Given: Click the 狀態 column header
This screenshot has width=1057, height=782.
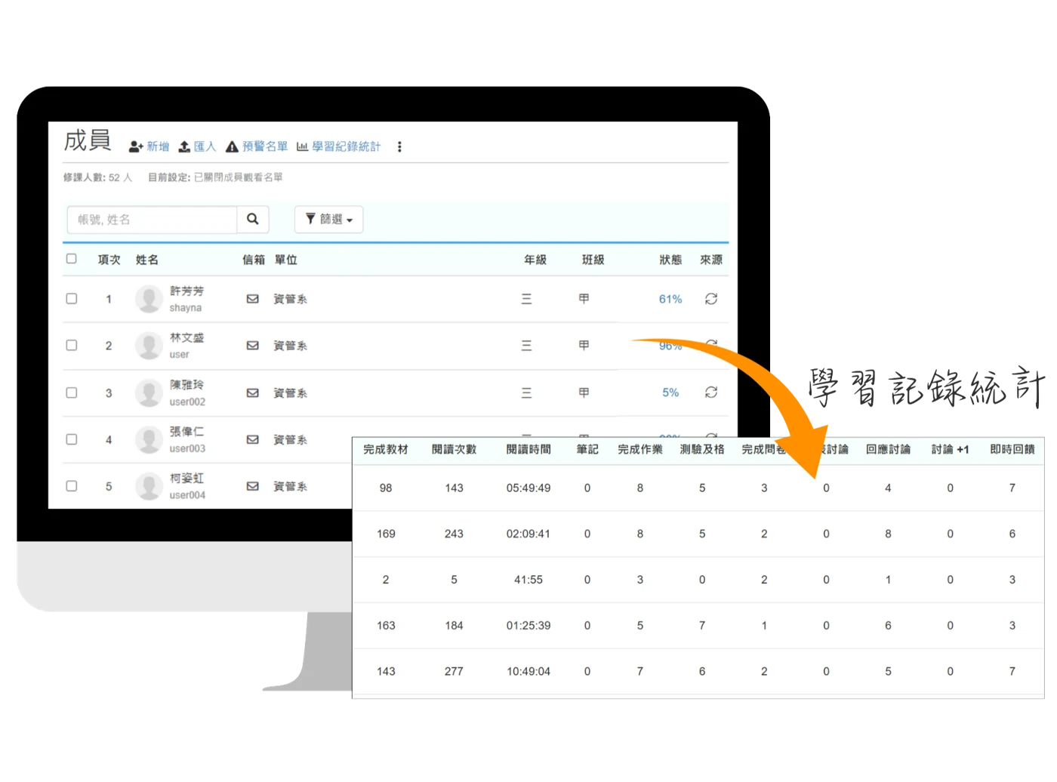Looking at the screenshot, I should click(x=670, y=260).
